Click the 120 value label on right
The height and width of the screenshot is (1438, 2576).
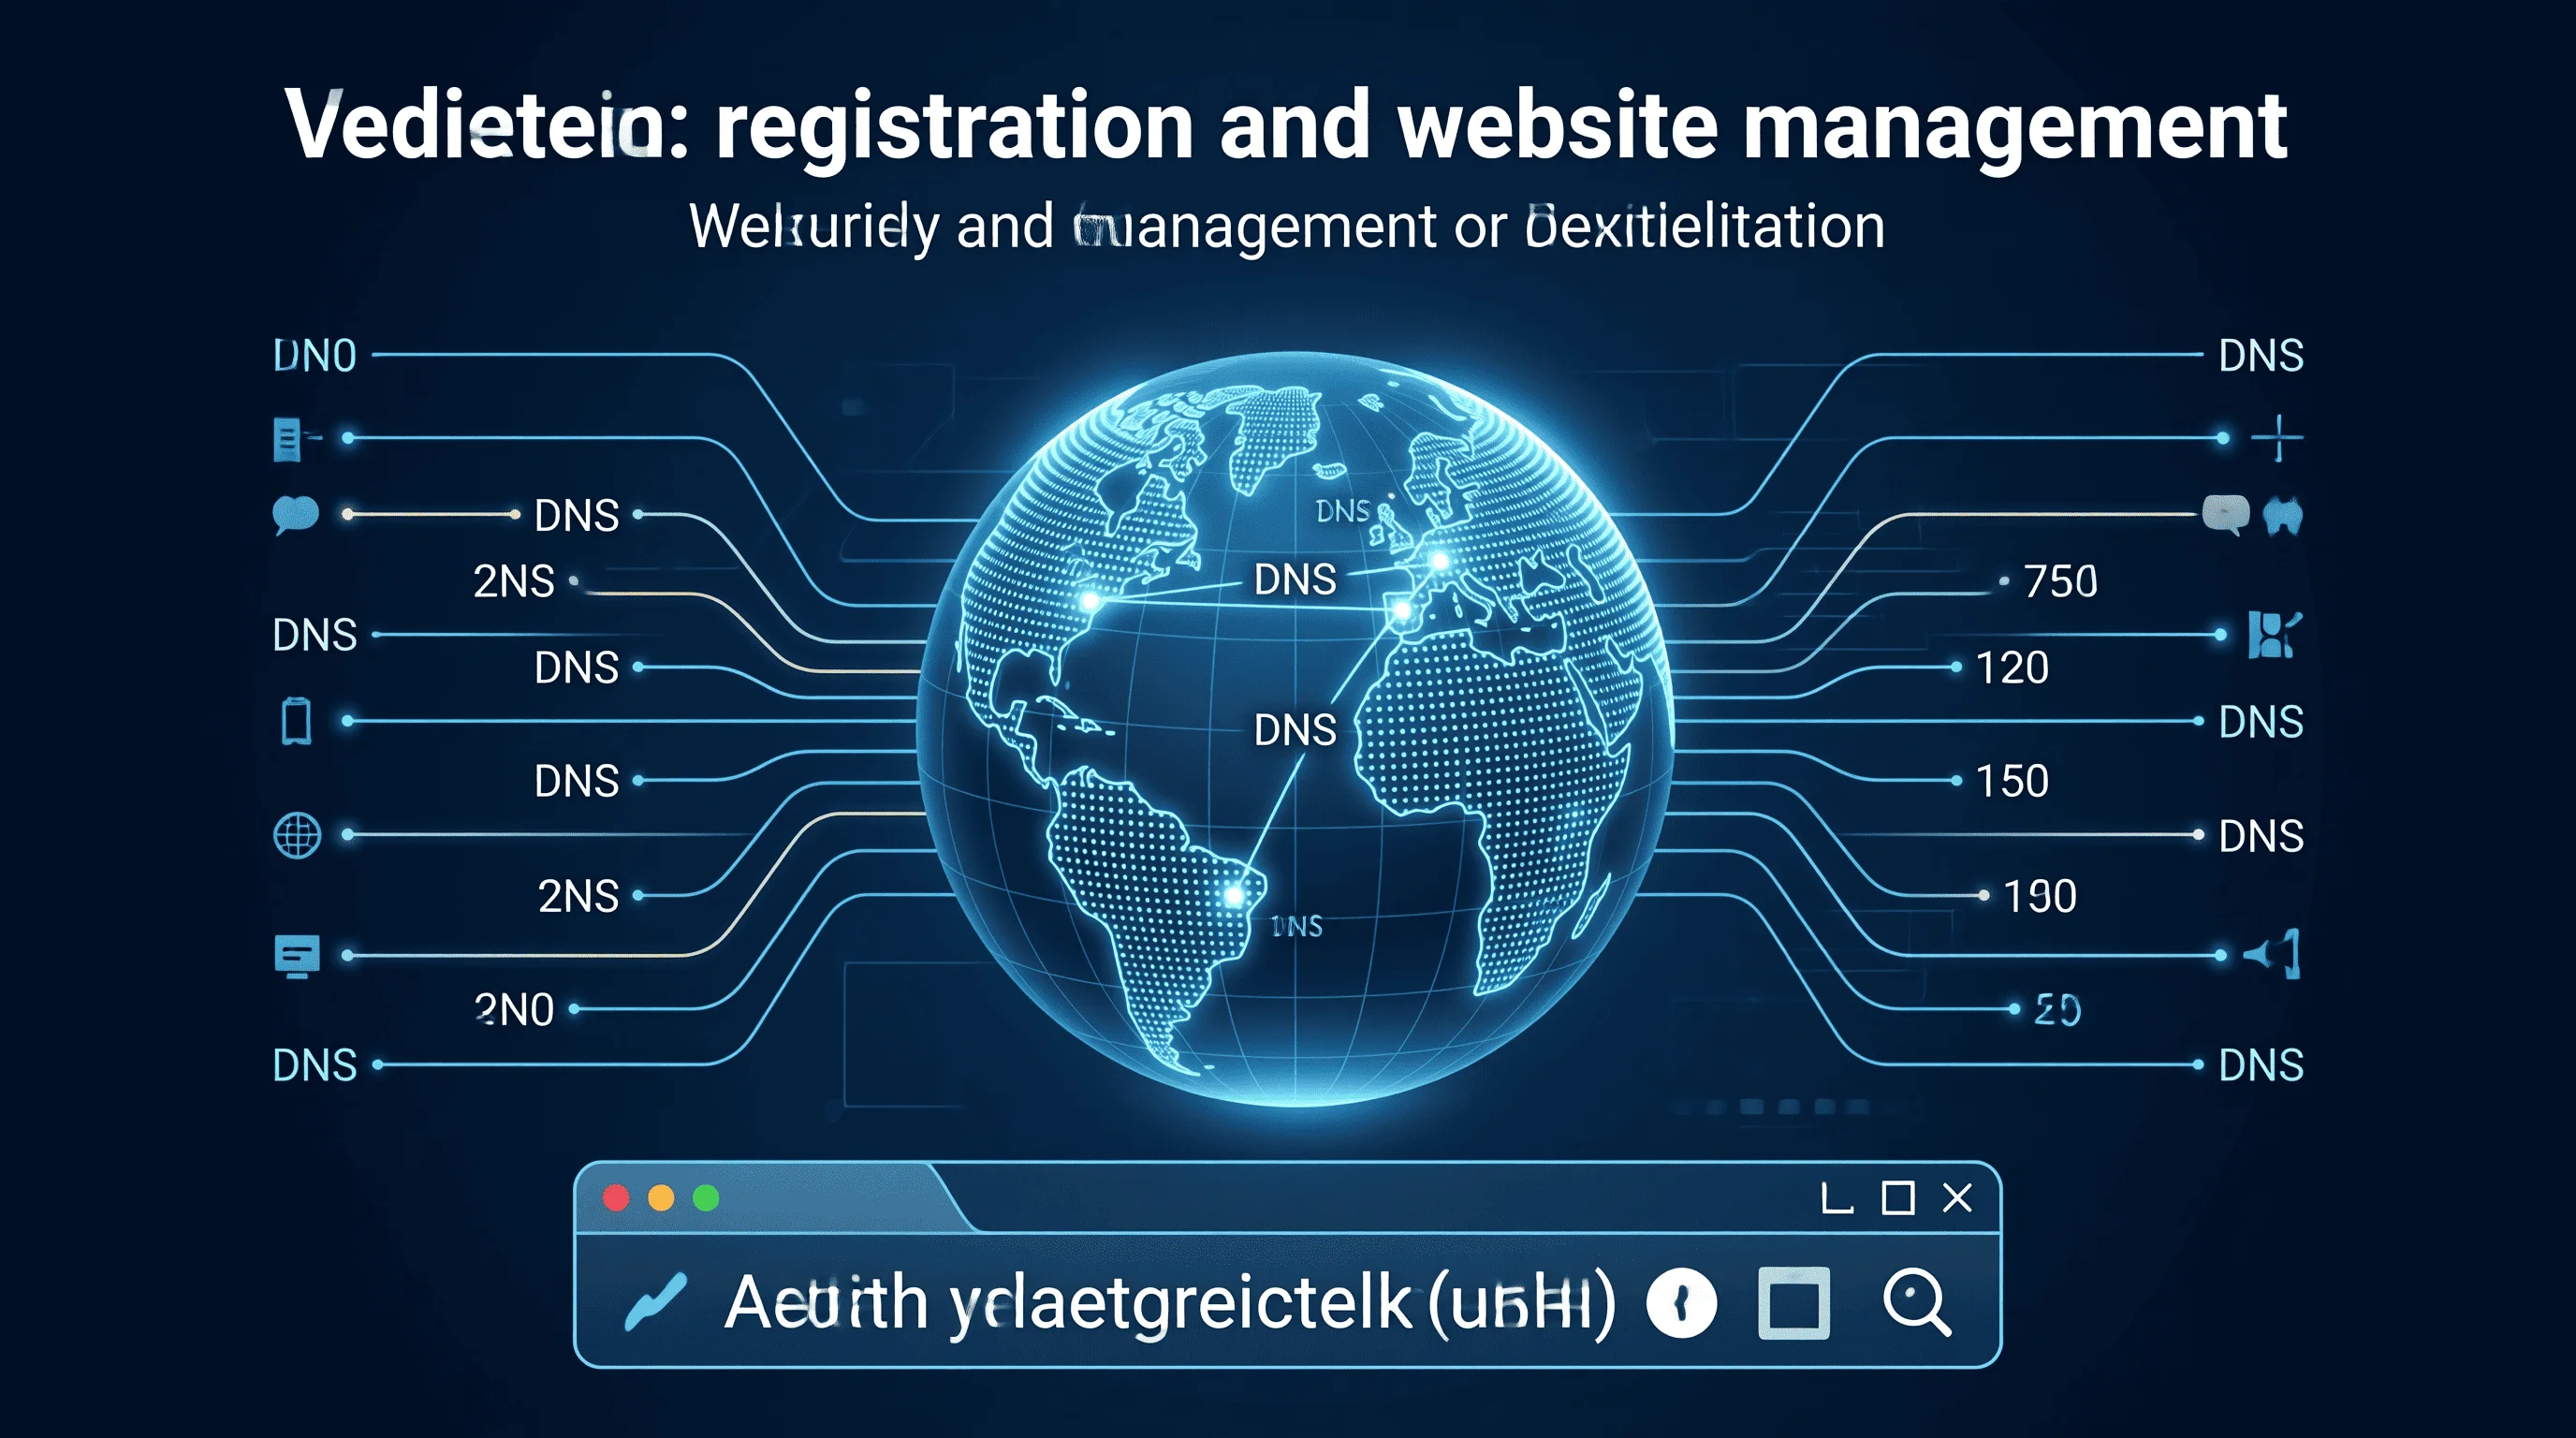click(2012, 667)
